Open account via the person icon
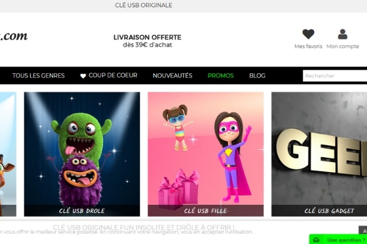Viewport: 367px width, 244px height. point(343,34)
